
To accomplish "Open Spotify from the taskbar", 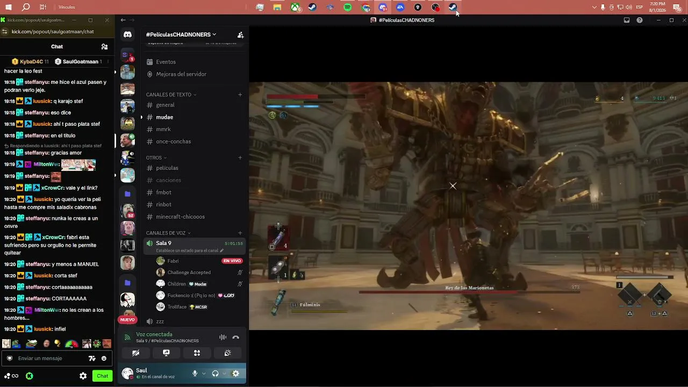I will pyautogui.click(x=348, y=7).
